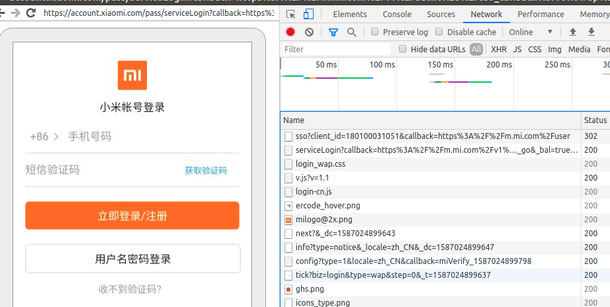The image size is (610, 307).
Task: Enable Preserve log checkbox
Action: coord(374,32)
